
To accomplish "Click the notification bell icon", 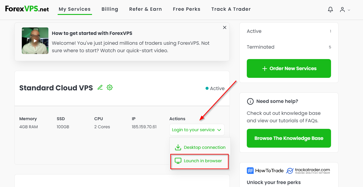I will 330,9.
